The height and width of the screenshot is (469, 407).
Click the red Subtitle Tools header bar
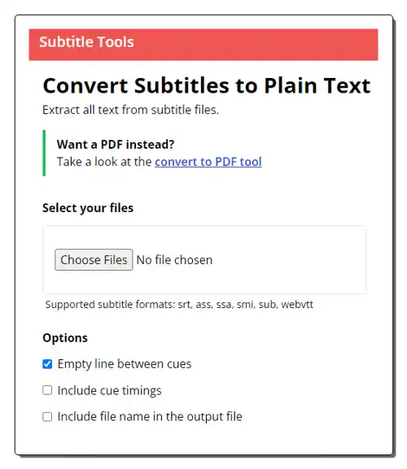tap(203, 45)
